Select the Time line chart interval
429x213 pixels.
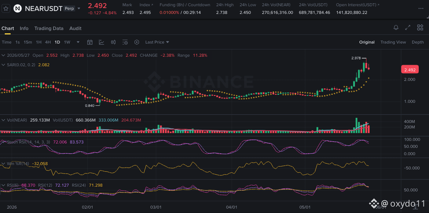click(7, 42)
